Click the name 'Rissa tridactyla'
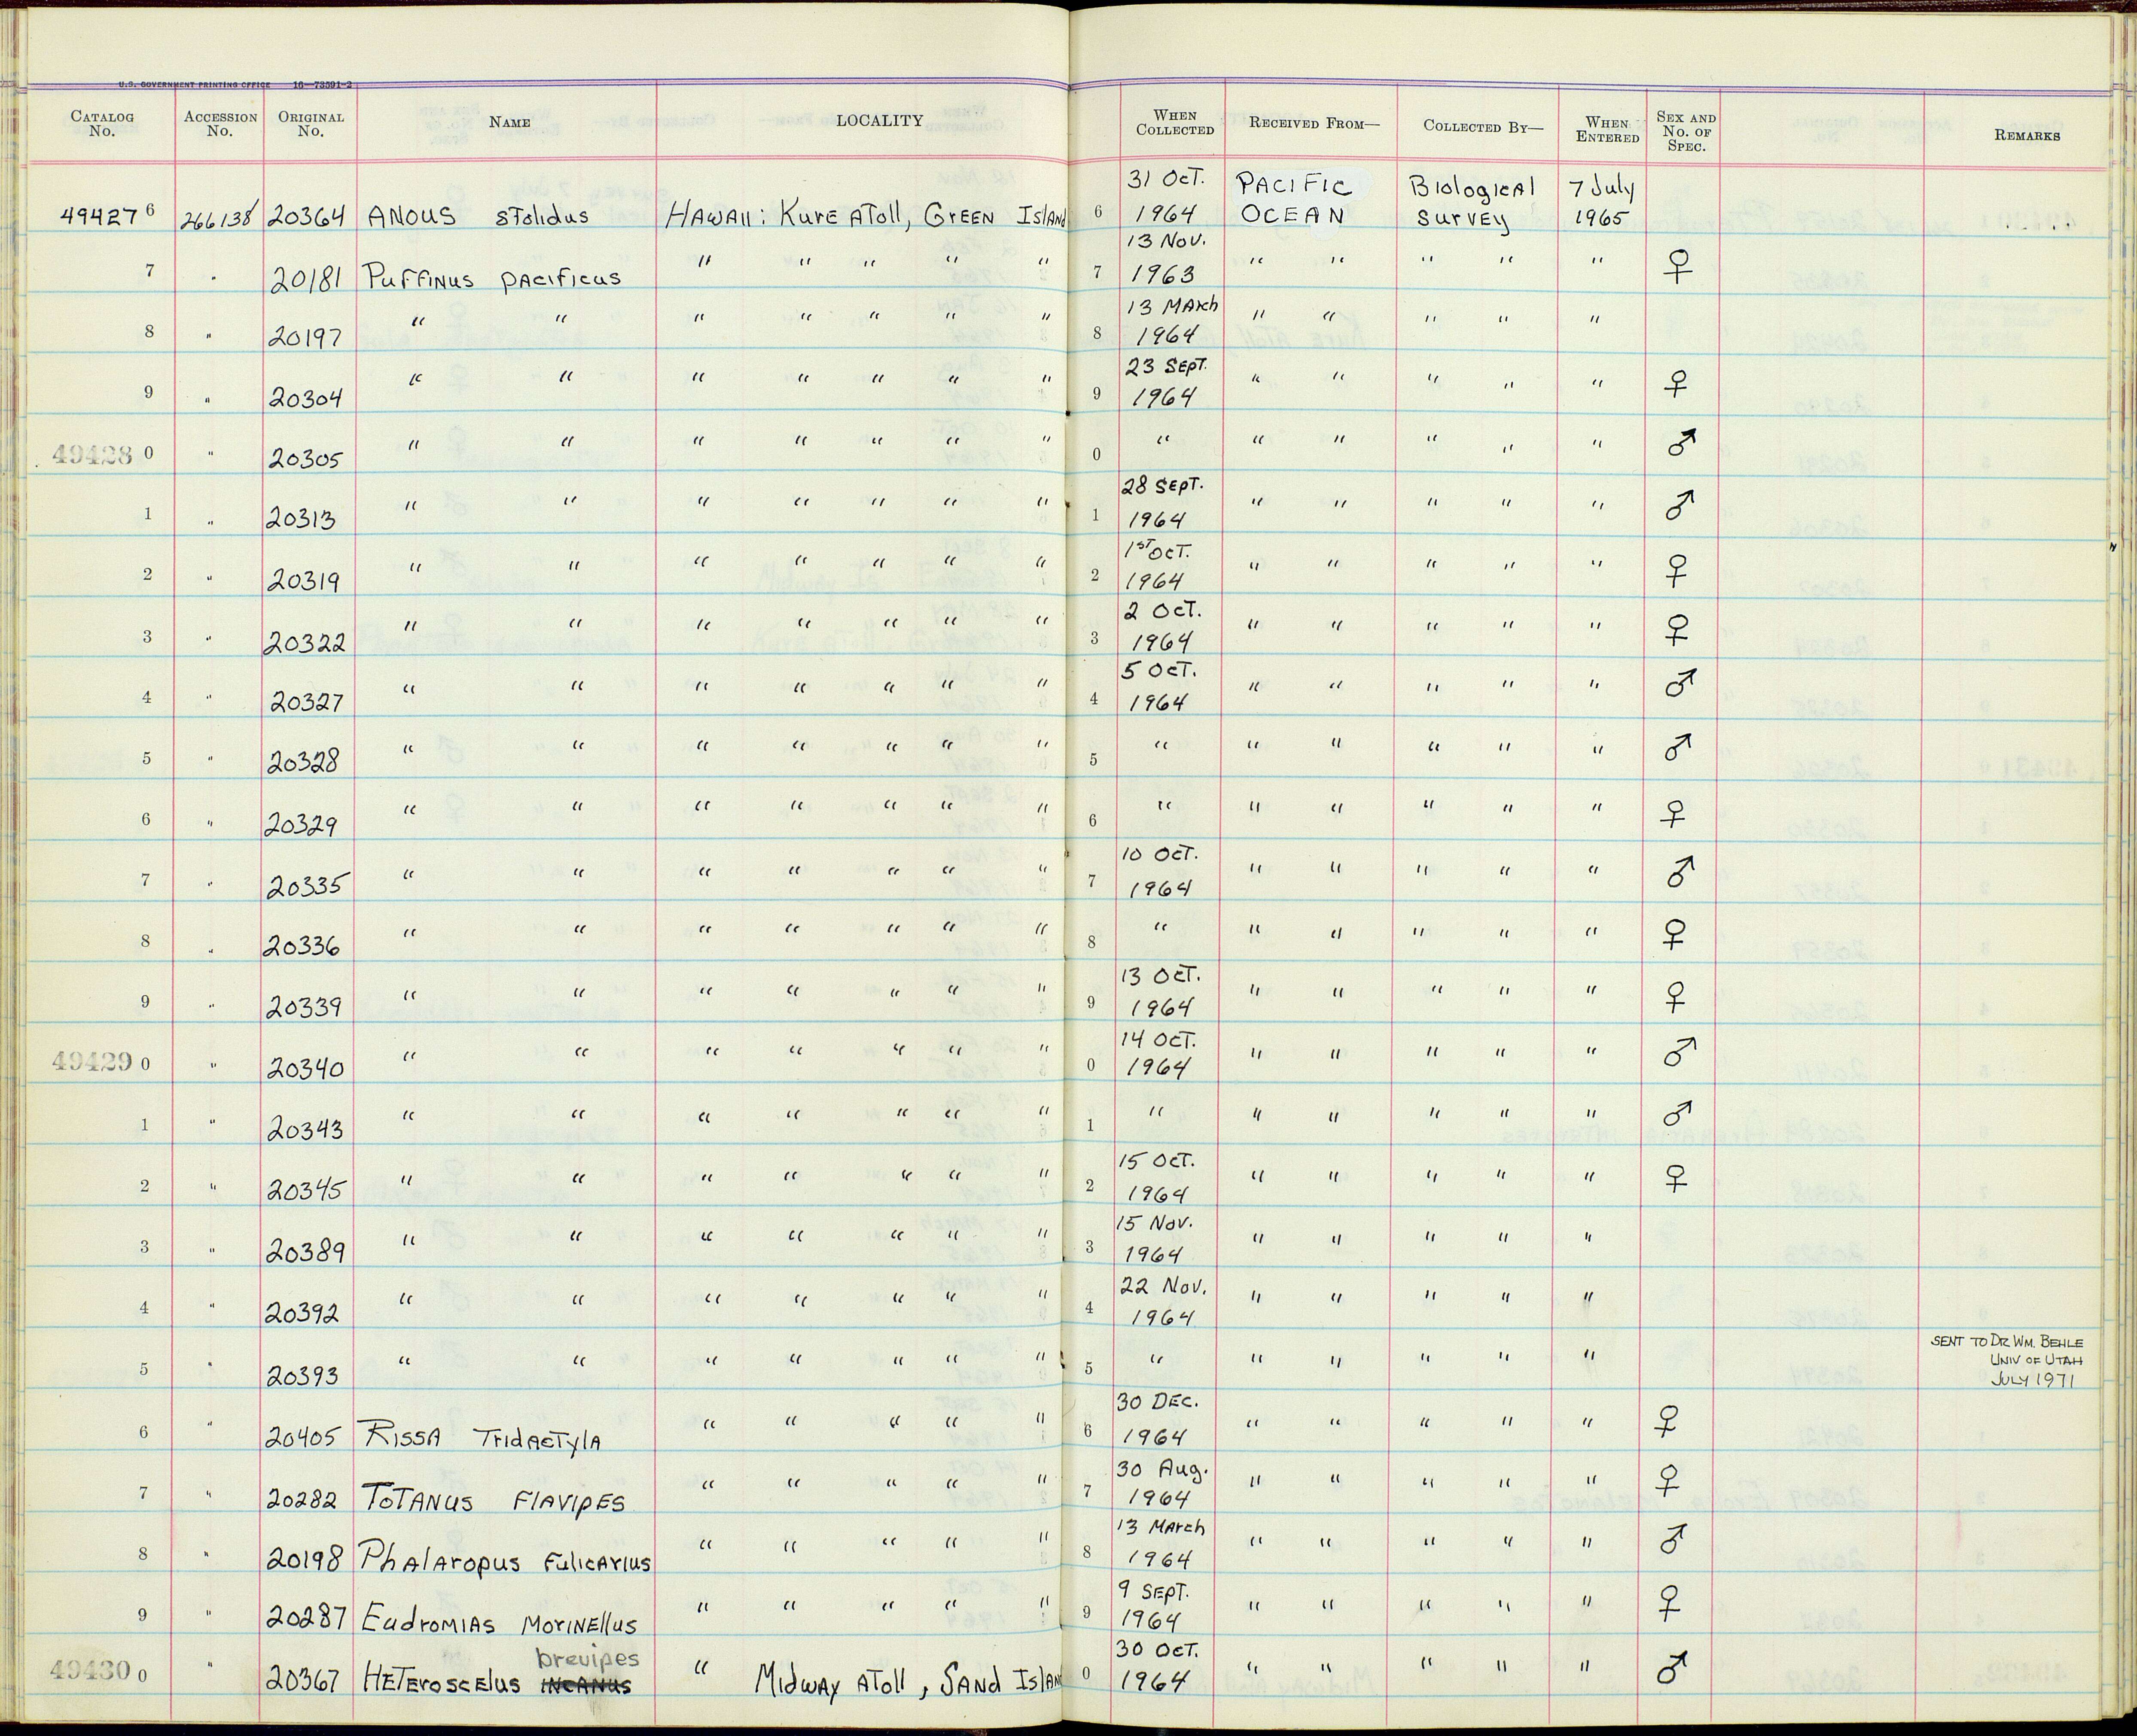 pos(483,1437)
